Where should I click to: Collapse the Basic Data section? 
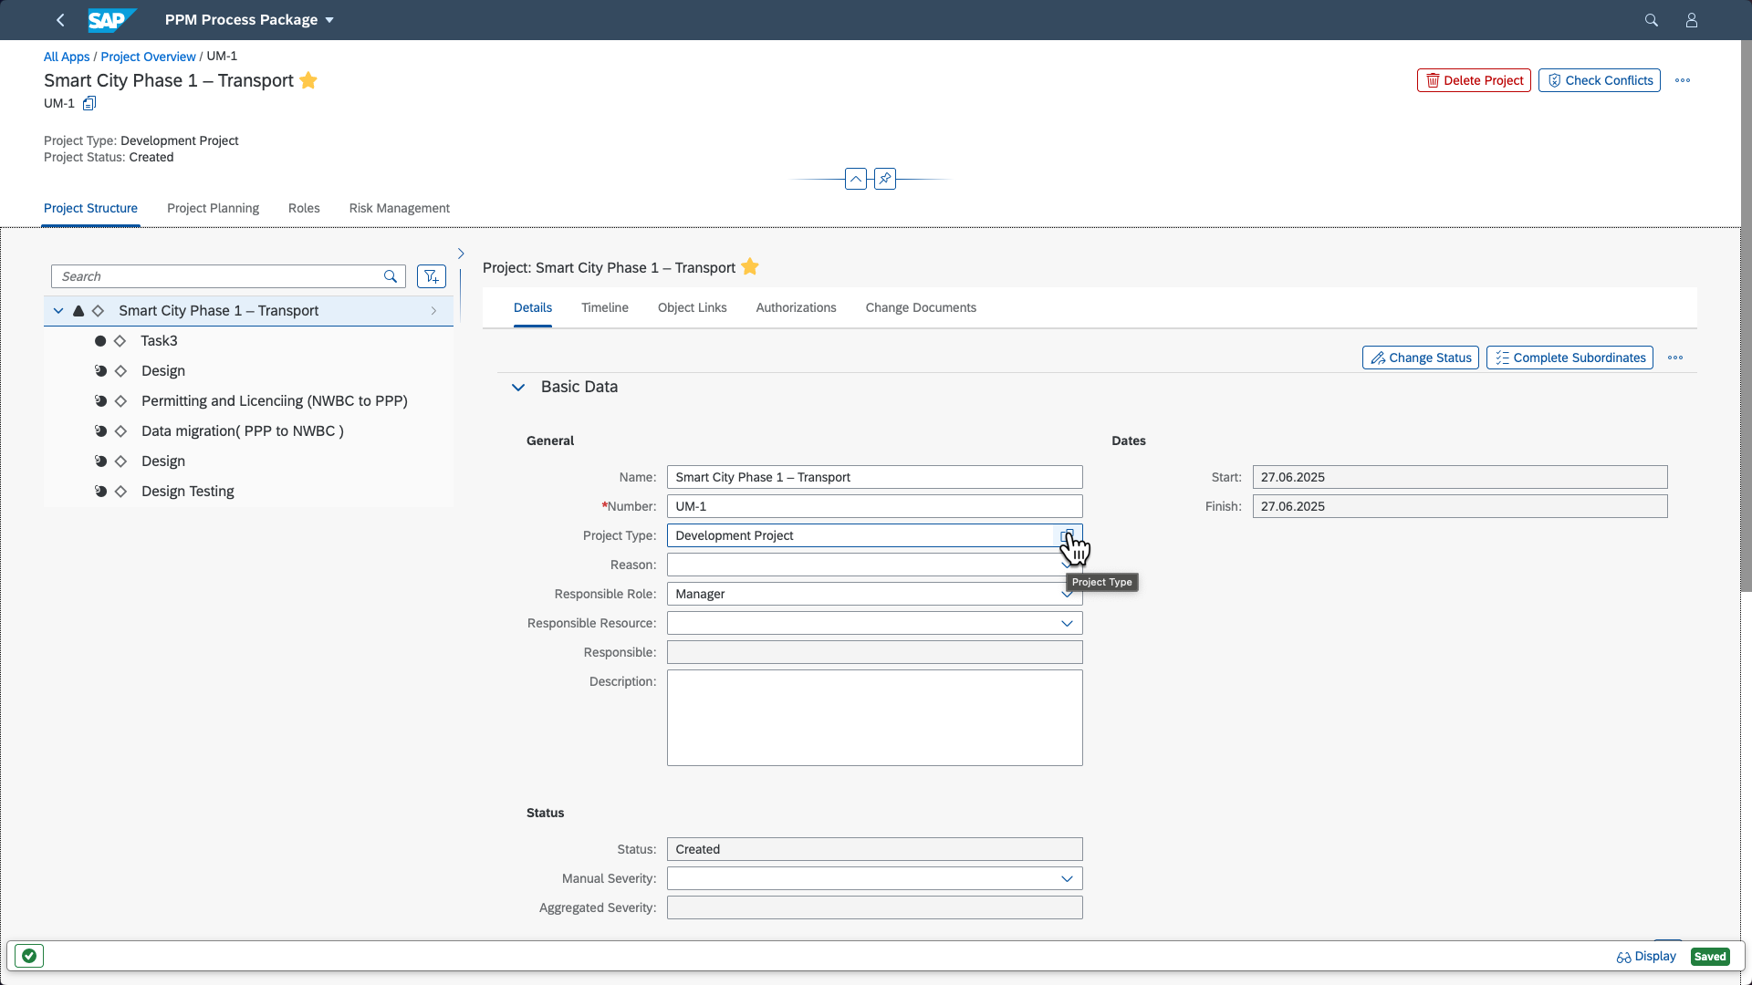click(518, 388)
